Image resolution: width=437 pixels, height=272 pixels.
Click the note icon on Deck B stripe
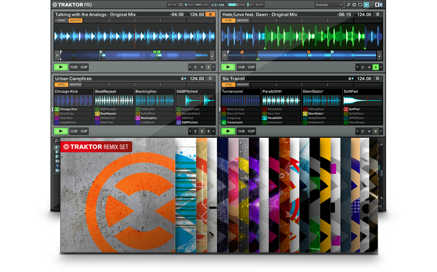click(379, 55)
